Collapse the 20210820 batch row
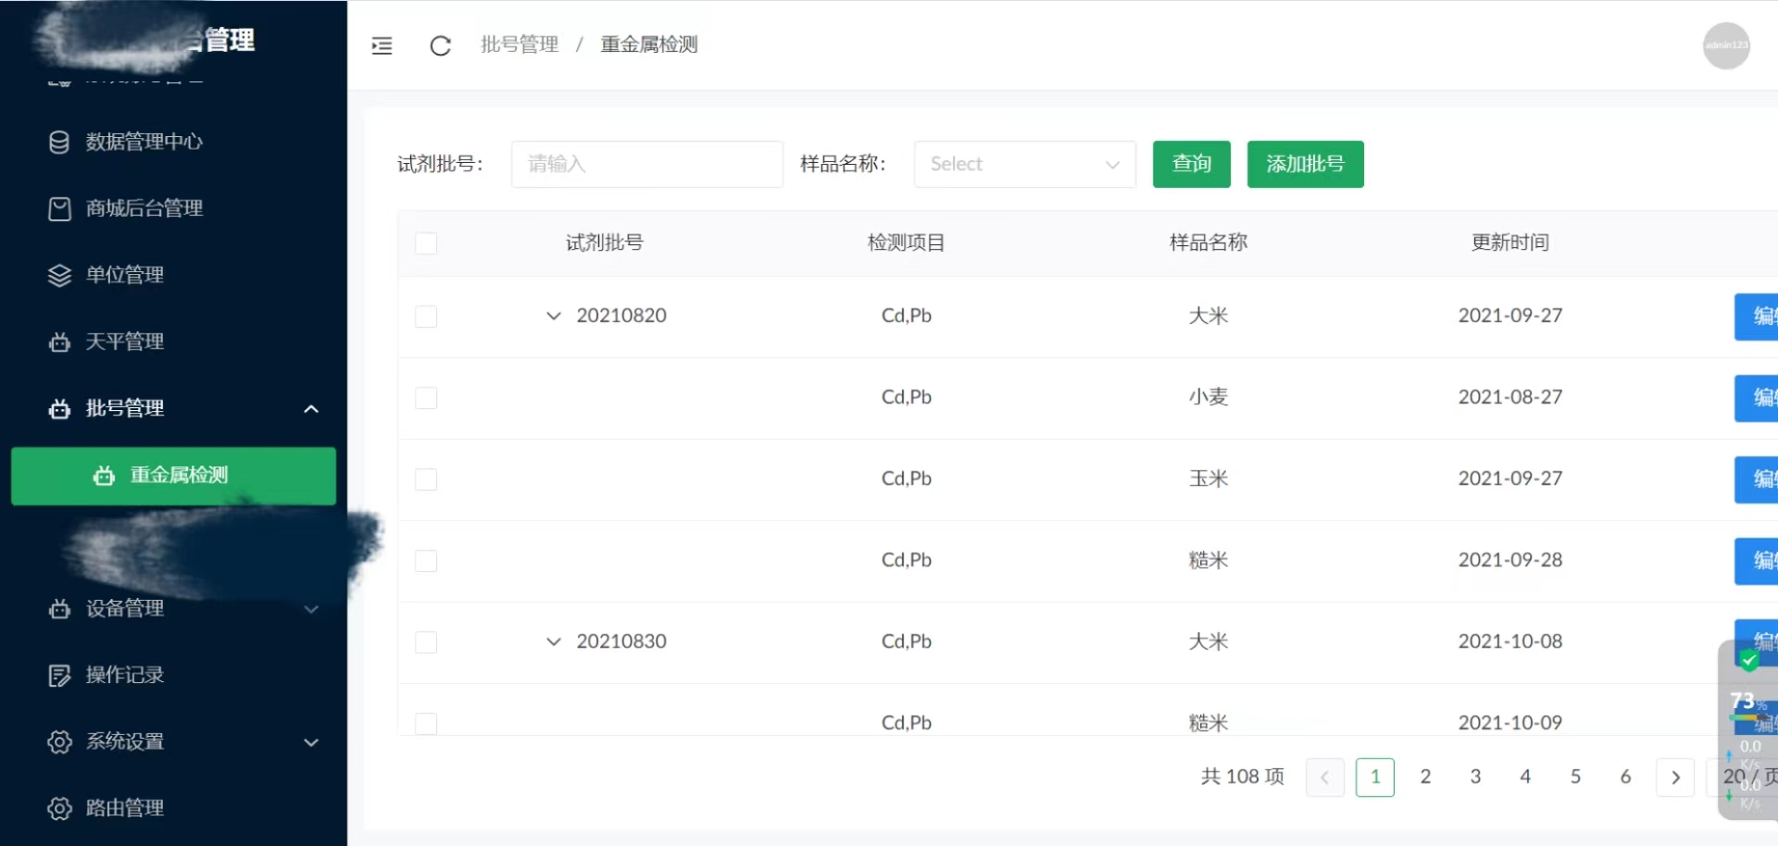The width and height of the screenshot is (1778, 846). pyautogui.click(x=554, y=316)
